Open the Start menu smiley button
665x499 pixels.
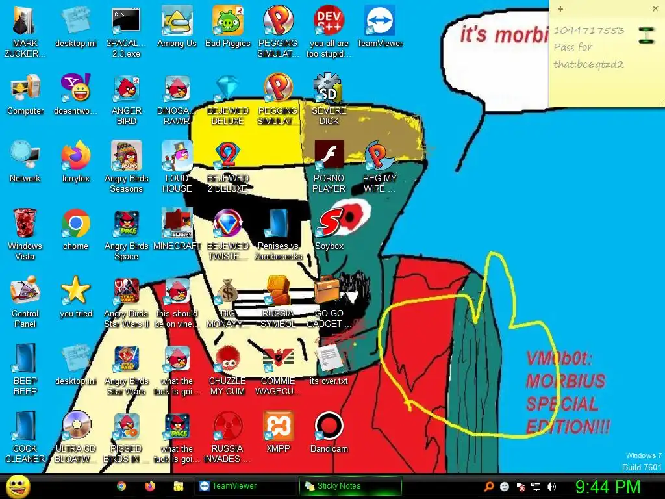coord(18,486)
